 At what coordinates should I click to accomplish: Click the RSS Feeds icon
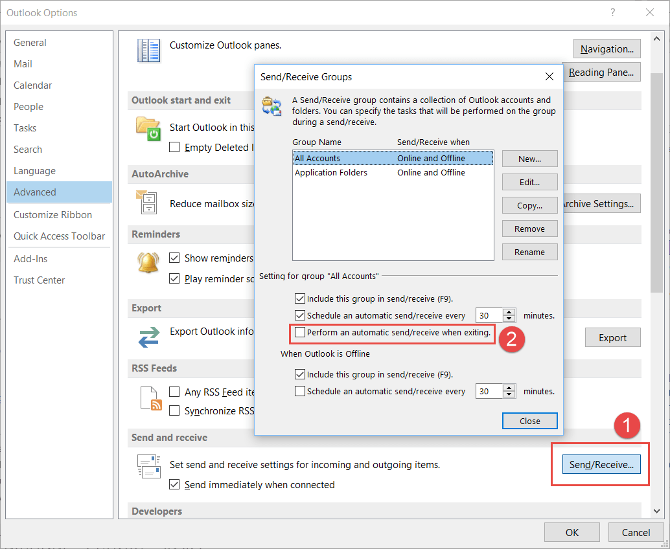point(150,399)
